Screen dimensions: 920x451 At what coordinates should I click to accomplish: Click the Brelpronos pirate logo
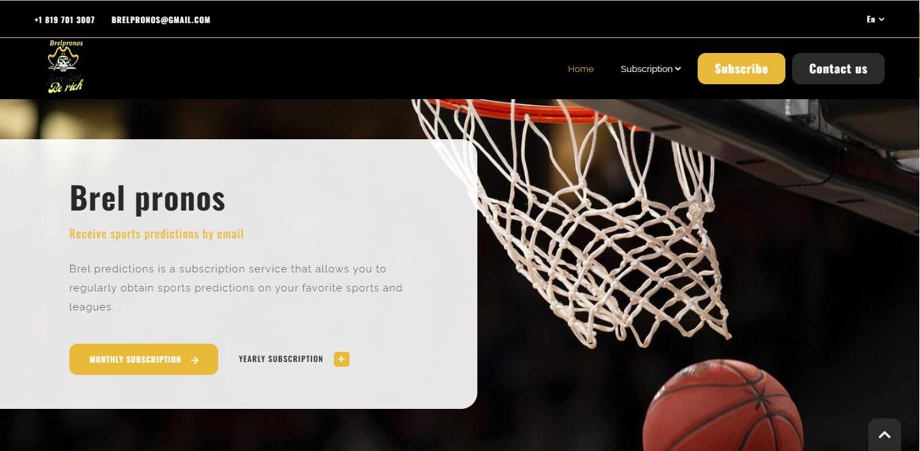(65, 67)
